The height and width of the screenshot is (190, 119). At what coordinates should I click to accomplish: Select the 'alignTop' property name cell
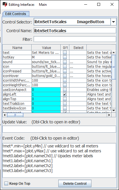tap(17, 99)
